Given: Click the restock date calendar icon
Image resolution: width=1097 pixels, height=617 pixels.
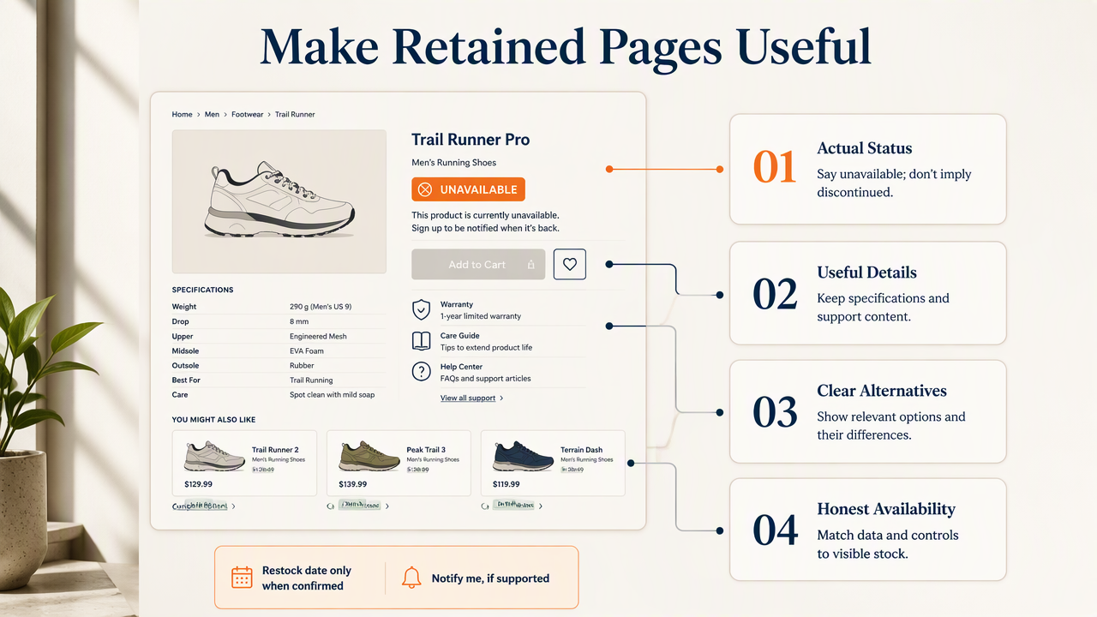Looking at the screenshot, I should [242, 578].
